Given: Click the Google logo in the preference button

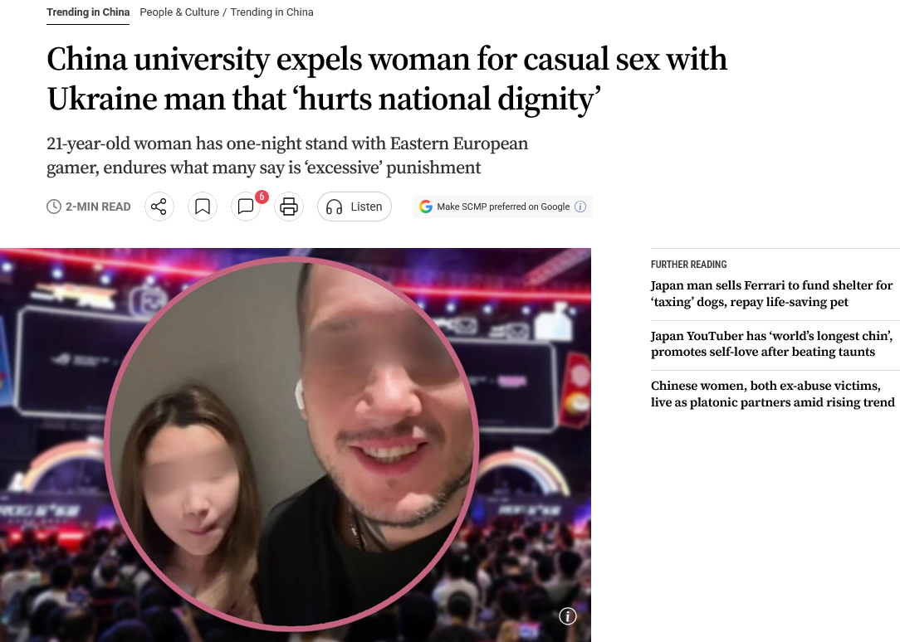Looking at the screenshot, I should (425, 207).
